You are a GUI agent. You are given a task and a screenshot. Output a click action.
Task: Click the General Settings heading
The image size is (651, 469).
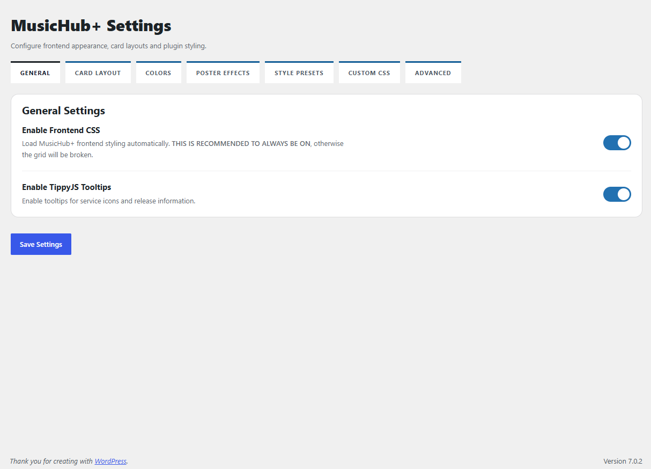tap(63, 111)
